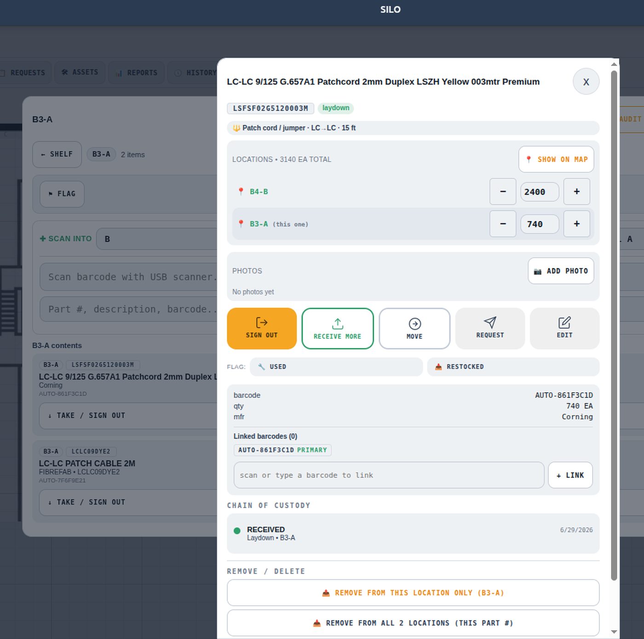The height and width of the screenshot is (639, 644).
Task: Click the patch cord category icon
Action: [236, 128]
